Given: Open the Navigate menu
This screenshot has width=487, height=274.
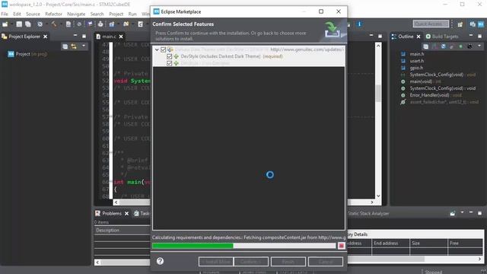Looking at the screenshot, I should coord(76,14).
